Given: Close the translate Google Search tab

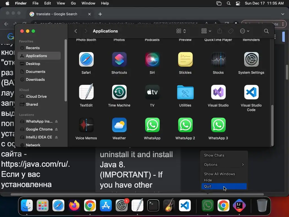Looking at the screenshot, I should [x=89, y=14].
